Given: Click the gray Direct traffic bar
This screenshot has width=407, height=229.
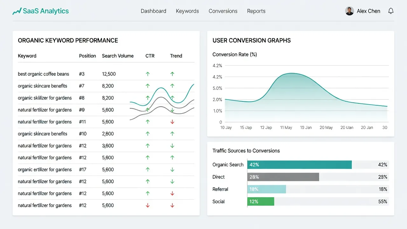Looking at the screenshot, I should 283,177.
